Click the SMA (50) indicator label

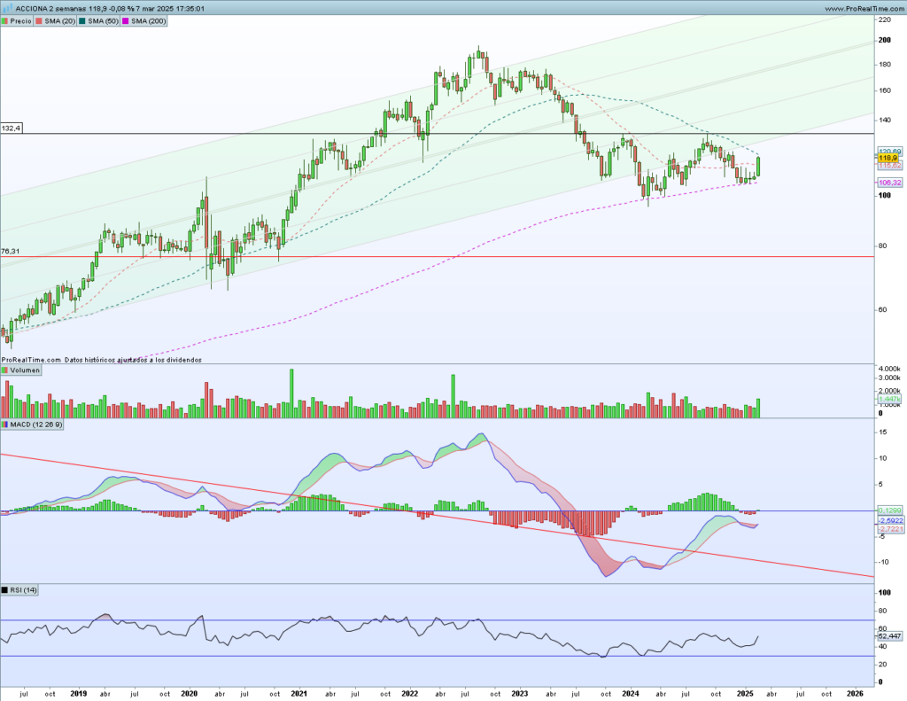pos(101,20)
